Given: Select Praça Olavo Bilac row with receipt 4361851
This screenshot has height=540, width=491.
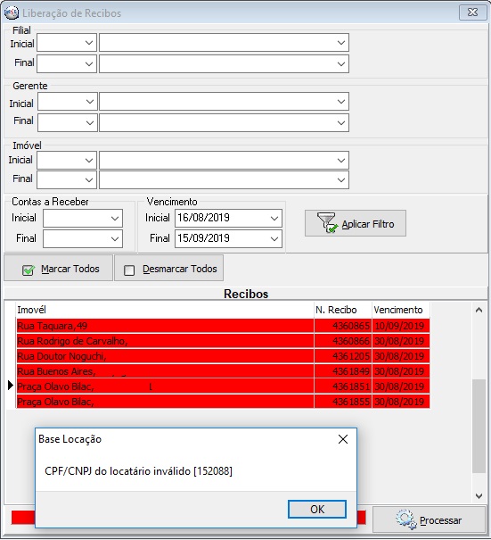Looking at the screenshot, I should pyautogui.click(x=223, y=386).
